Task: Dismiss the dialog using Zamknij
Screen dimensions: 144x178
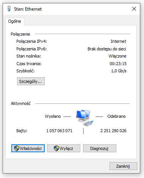Action: coord(123,166)
